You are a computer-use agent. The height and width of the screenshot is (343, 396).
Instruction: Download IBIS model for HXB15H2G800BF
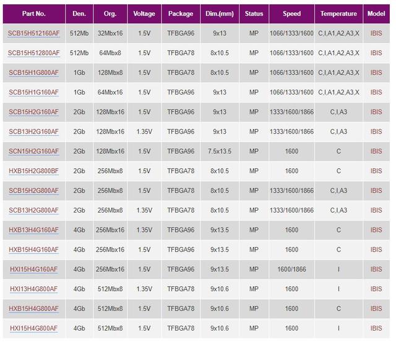pos(376,171)
